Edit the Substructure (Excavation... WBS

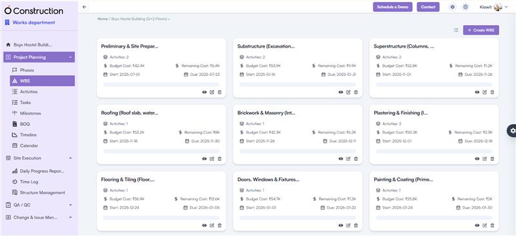point(348,92)
